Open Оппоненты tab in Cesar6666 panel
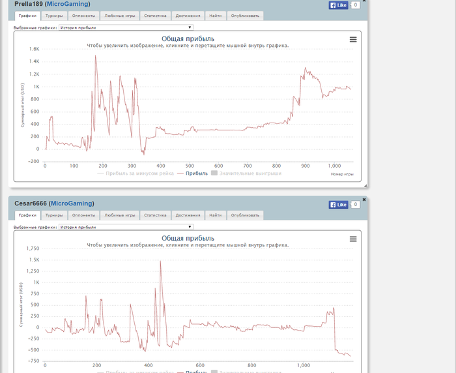 pos(84,215)
